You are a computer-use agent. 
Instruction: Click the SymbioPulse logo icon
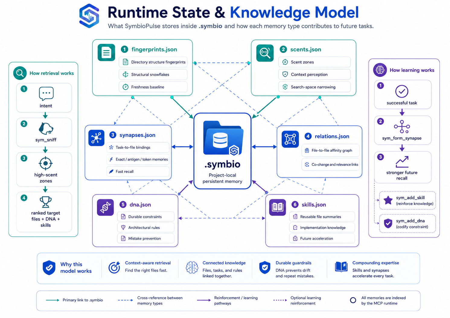tap(89, 16)
